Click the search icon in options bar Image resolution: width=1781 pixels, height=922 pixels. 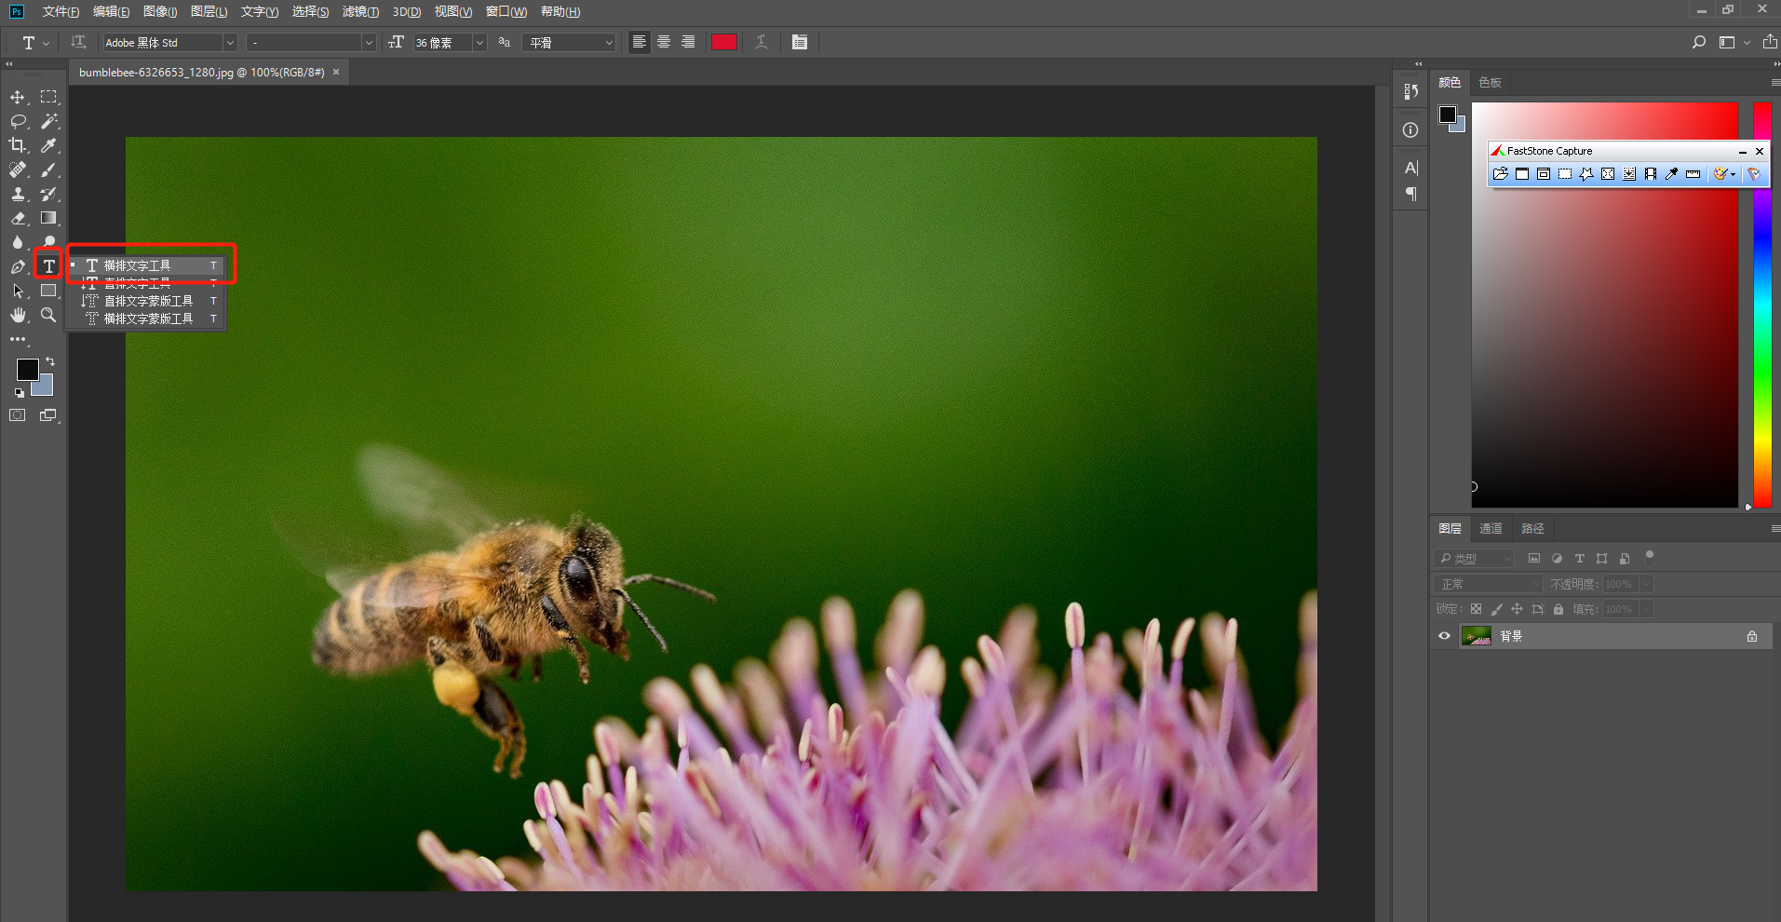click(x=1699, y=42)
